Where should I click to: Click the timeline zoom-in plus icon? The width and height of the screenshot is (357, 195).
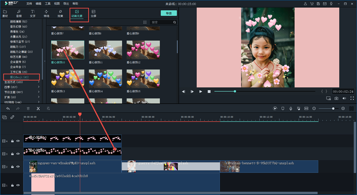pyautogui.click(x=343, y=108)
